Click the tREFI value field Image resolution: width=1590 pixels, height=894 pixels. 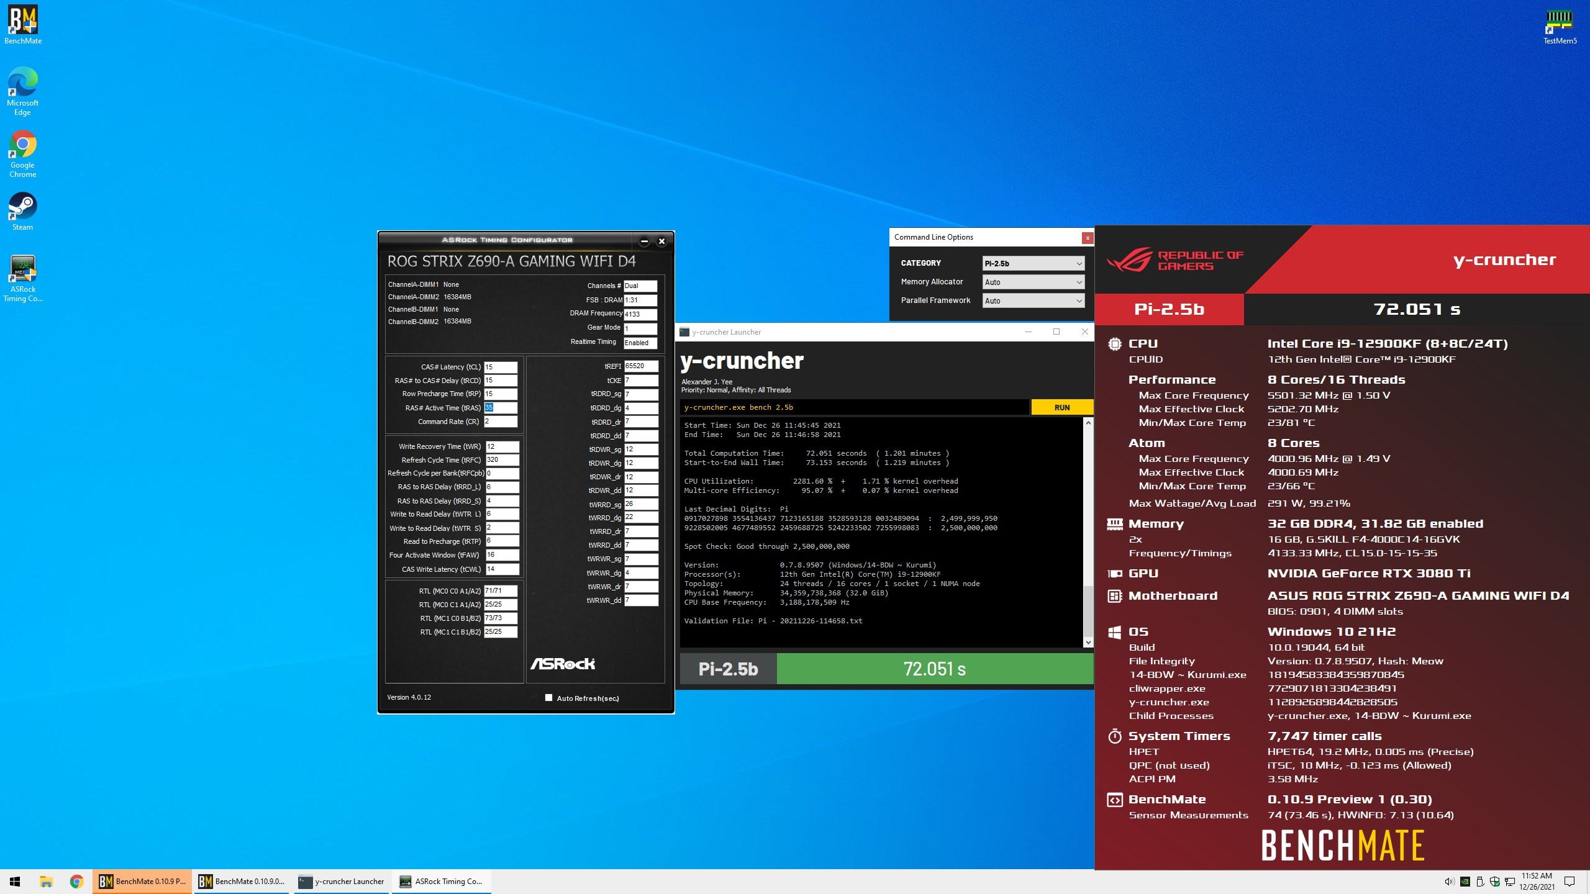tap(641, 366)
